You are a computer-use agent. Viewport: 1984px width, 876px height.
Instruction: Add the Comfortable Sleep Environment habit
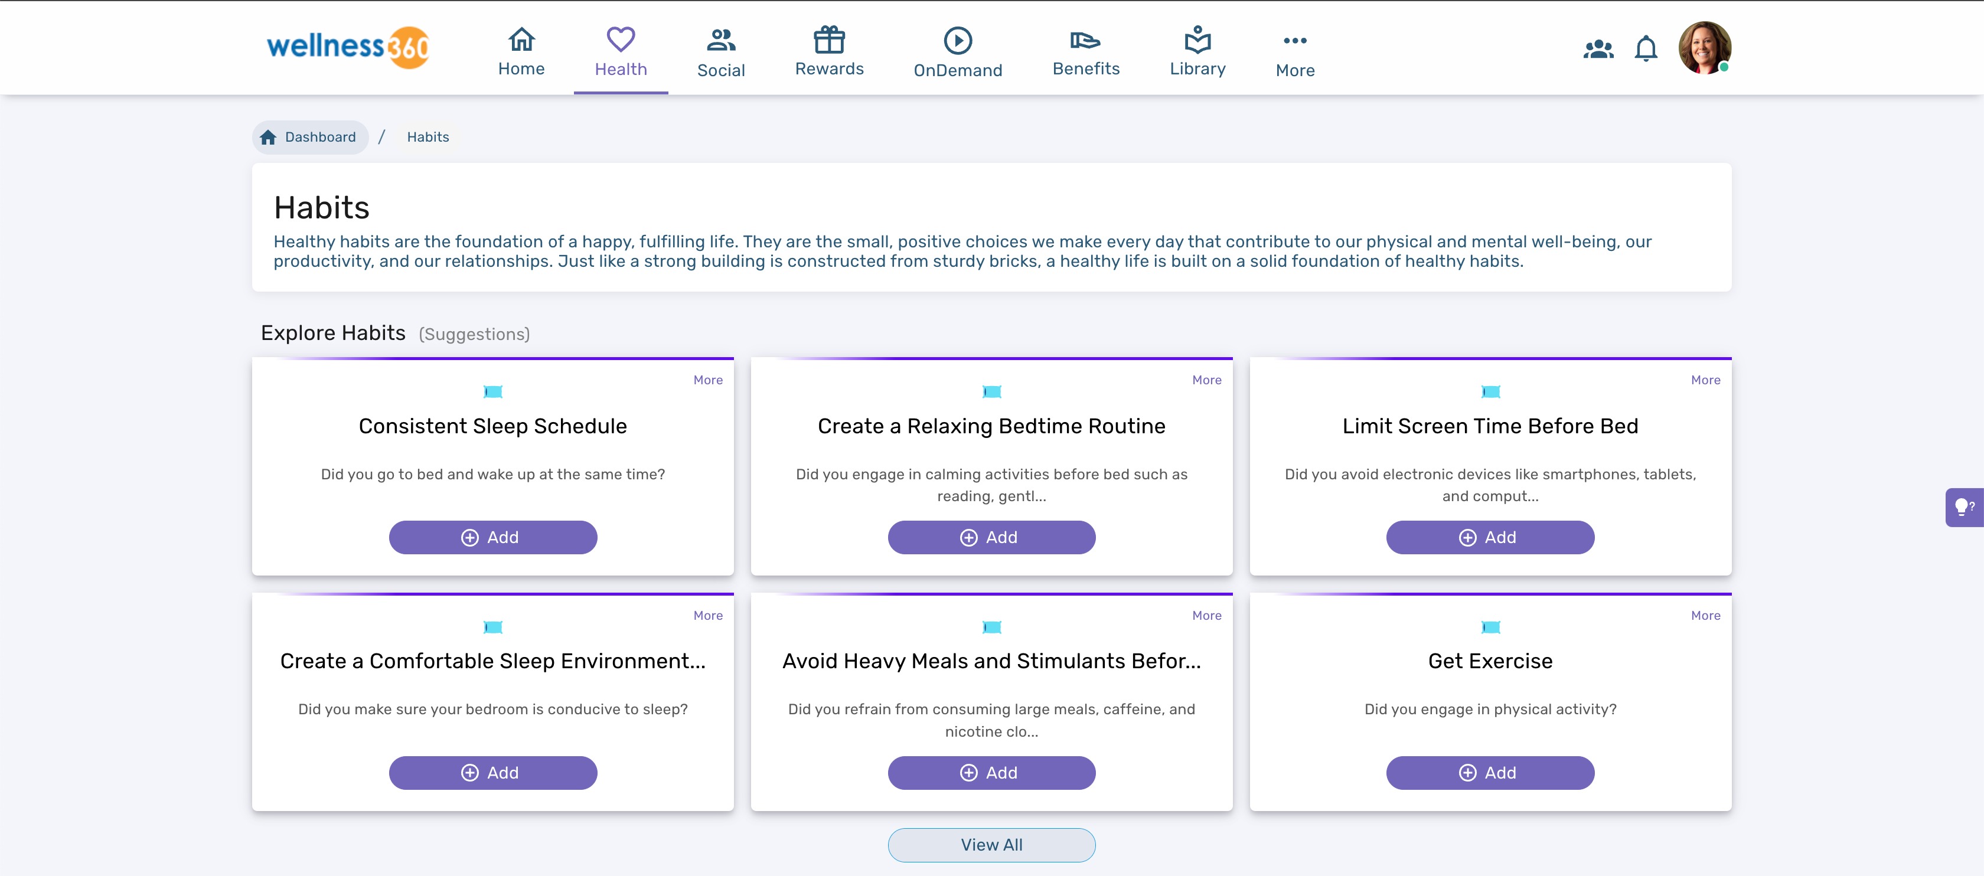coord(493,773)
